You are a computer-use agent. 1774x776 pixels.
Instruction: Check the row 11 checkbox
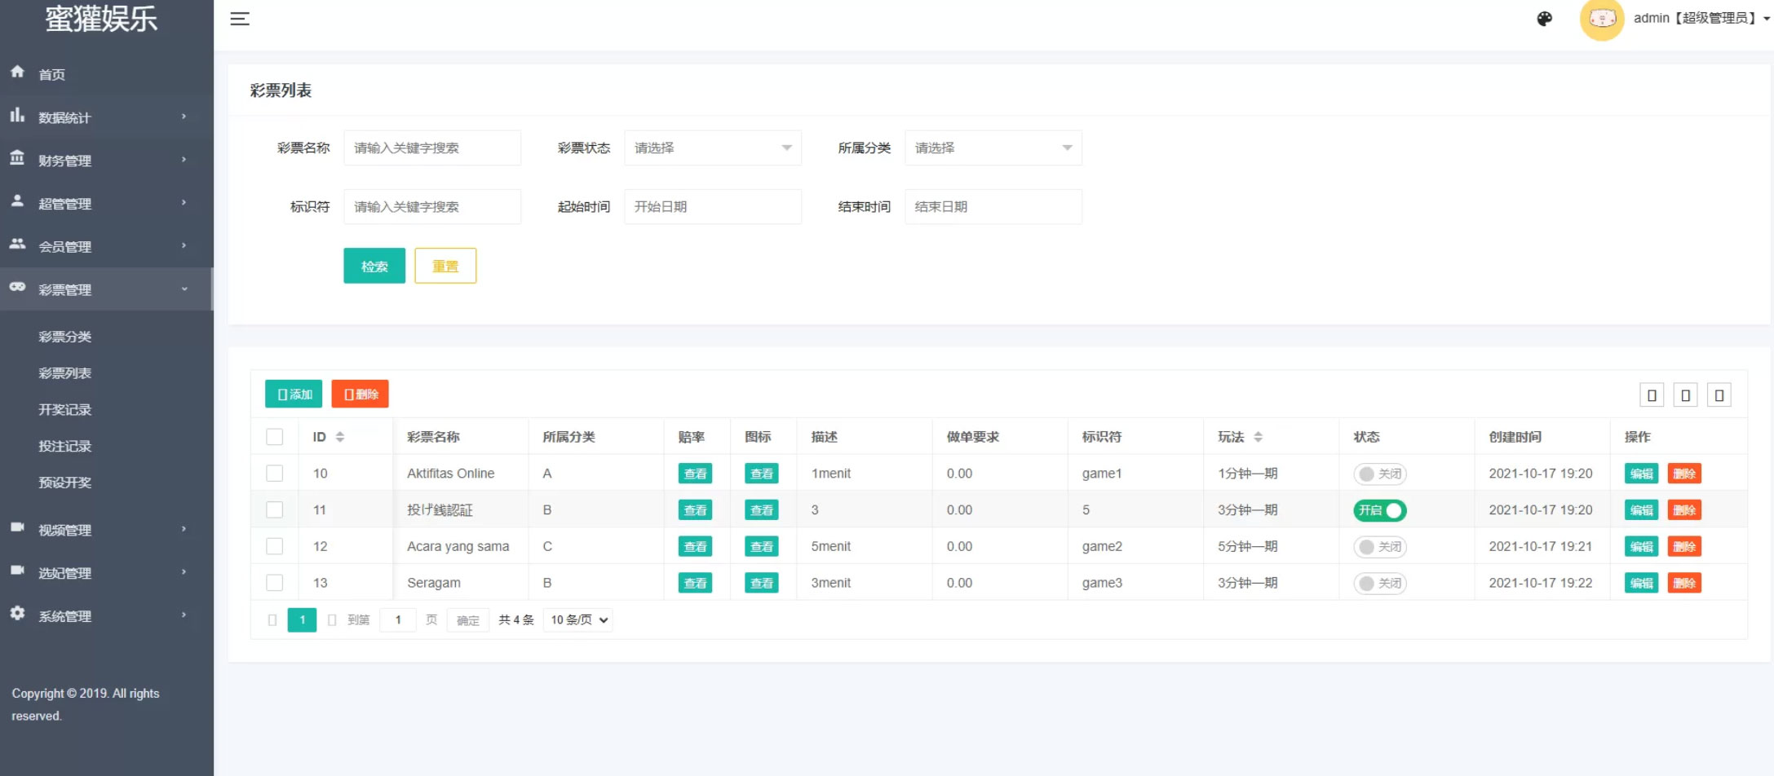[x=275, y=510]
